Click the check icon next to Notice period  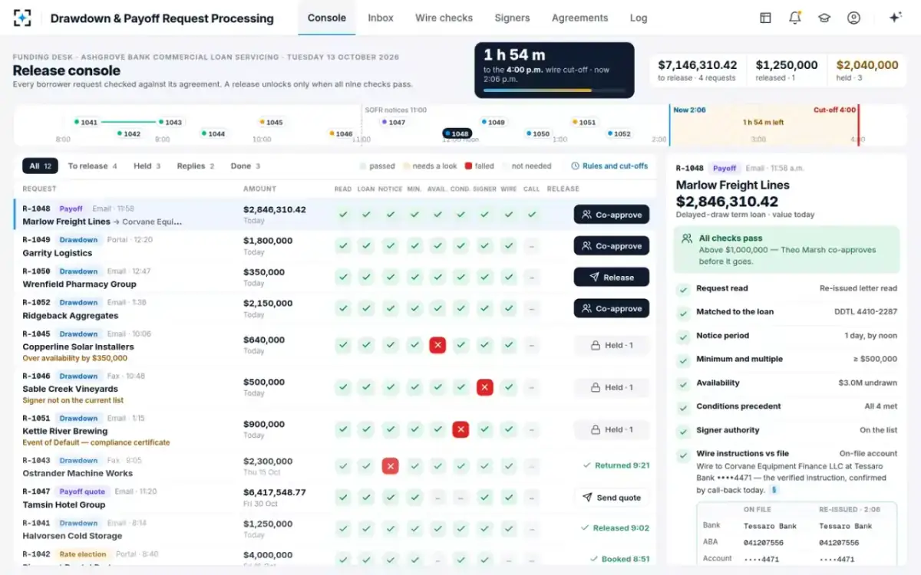pyautogui.click(x=682, y=337)
